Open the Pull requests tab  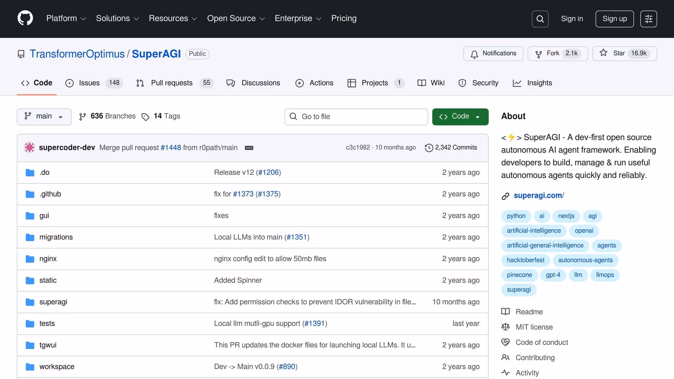pos(171,83)
